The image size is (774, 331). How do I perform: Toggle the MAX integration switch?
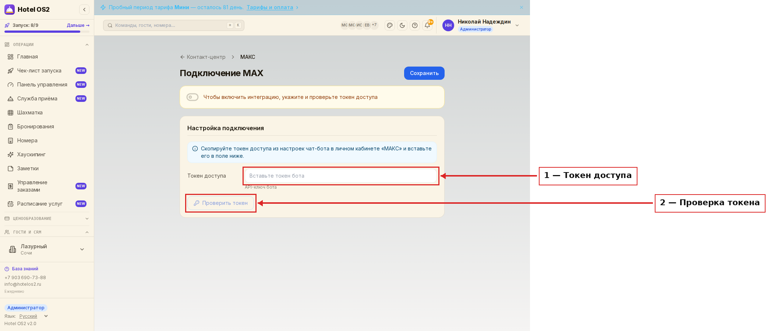[192, 97]
